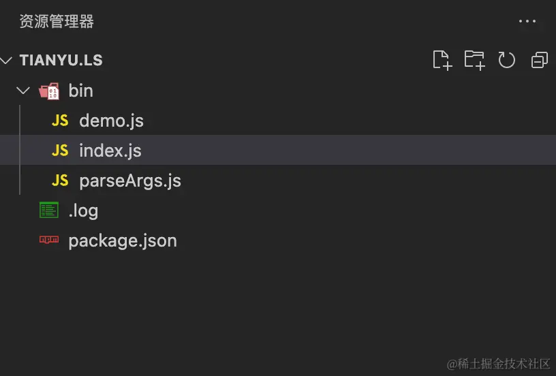Open the parseArgs.js file
The height and width of the screenshot is (376, 556).
pyautogui.click(x=130, y=181)
